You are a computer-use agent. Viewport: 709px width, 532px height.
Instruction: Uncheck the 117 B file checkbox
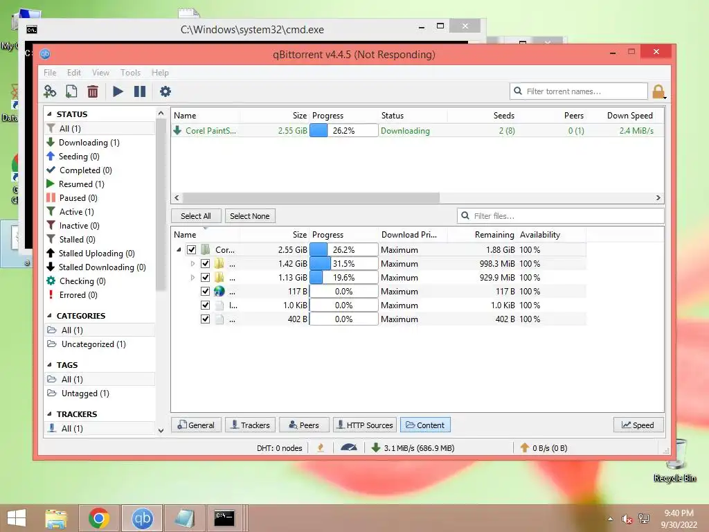click(205, 292)
